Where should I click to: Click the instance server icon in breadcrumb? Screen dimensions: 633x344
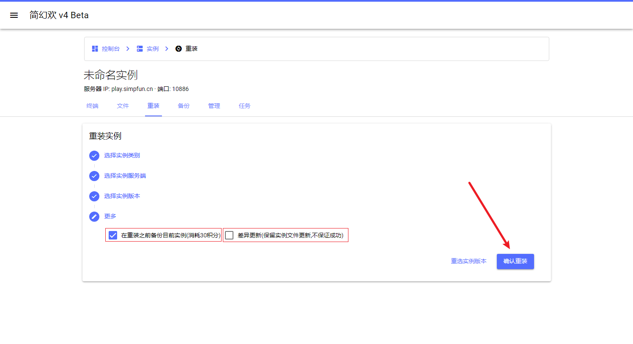pos(140,49)
